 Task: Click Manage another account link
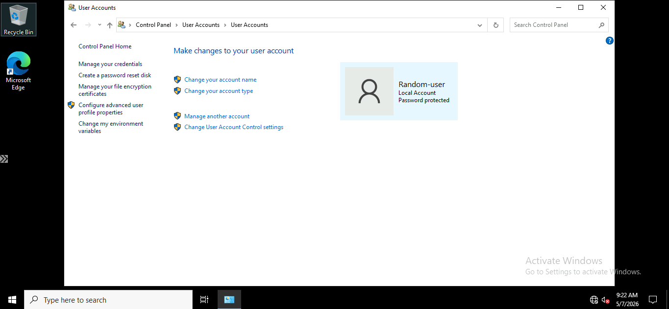click(217, 116)
